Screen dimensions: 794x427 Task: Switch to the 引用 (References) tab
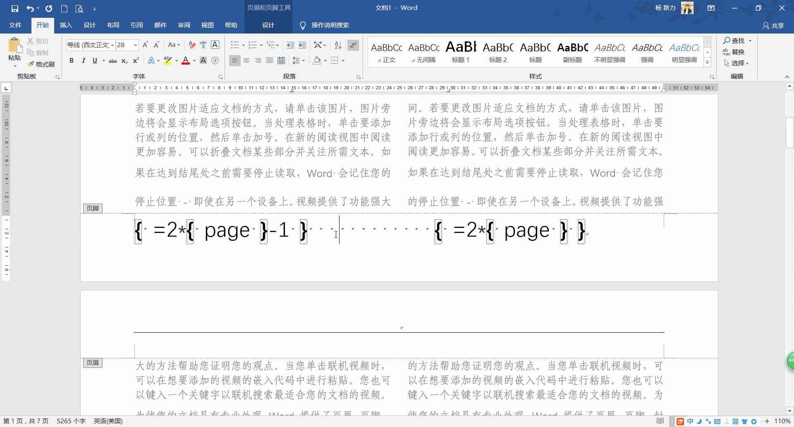pyautogui.click(x=137, y=25)
